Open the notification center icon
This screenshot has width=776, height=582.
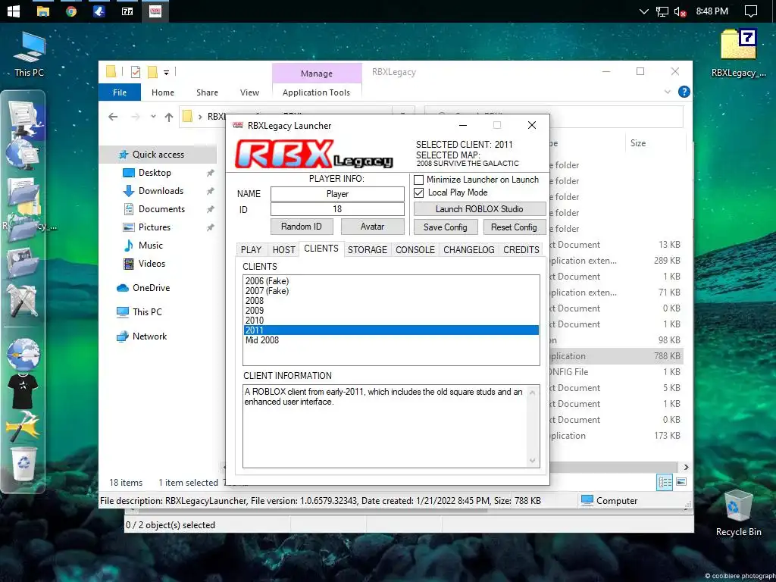pyautogui.click(x=751, y=11)
